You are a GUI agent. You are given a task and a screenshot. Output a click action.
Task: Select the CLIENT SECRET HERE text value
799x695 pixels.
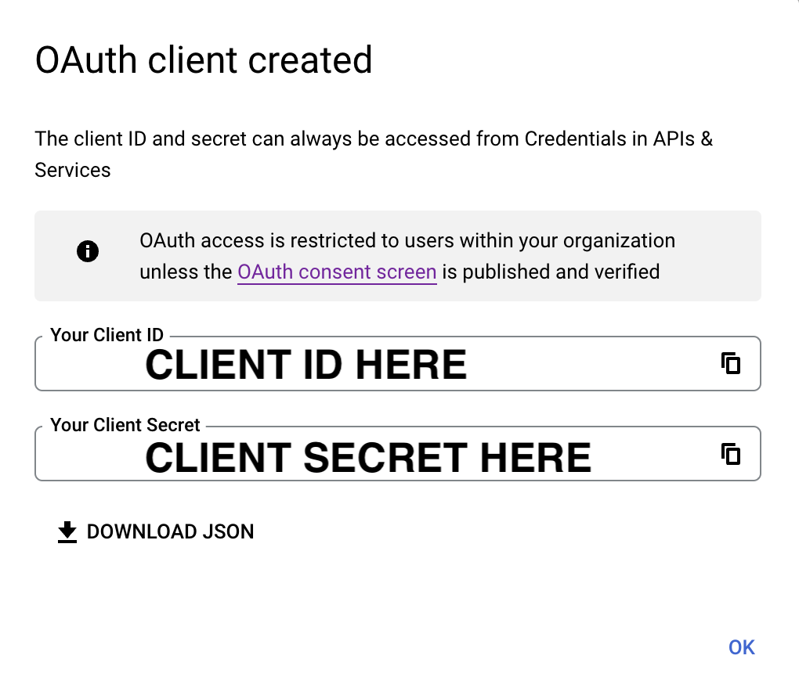[367, 456]
